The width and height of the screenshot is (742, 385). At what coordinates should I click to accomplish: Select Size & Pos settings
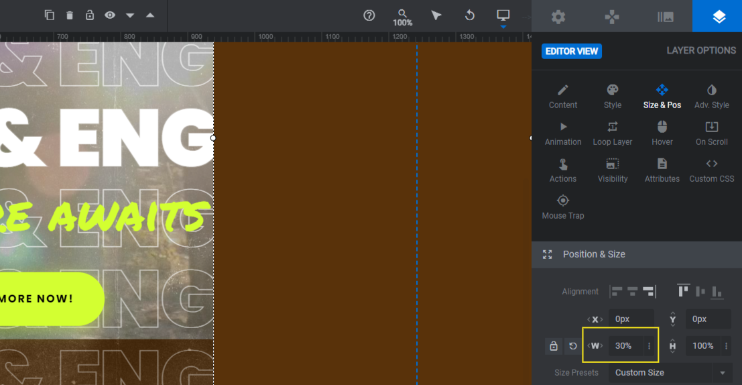click(x=662, y=96)
